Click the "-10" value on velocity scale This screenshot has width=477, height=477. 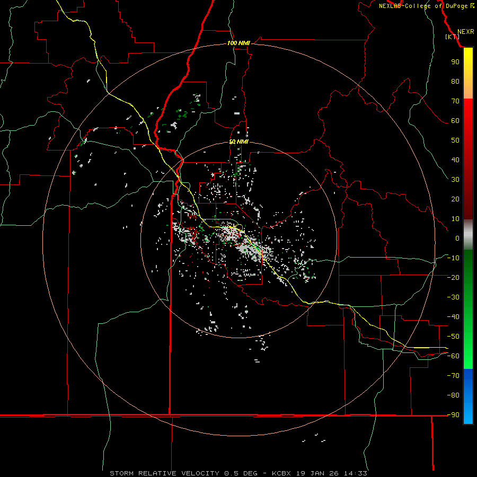pyautogui.click(x=453, y=258)
